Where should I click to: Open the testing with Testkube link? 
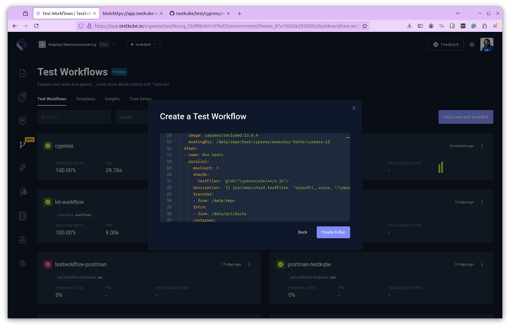tap(149, 84)
